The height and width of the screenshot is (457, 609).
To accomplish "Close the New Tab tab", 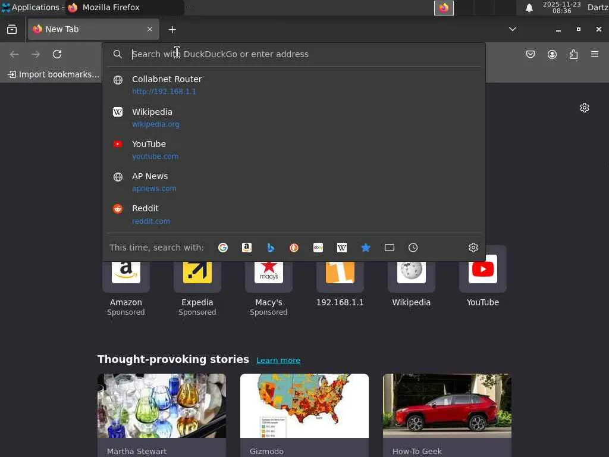I will [x=150, y=29].
